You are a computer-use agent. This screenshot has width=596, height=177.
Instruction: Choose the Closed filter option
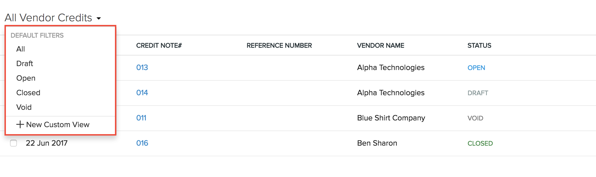28,93
